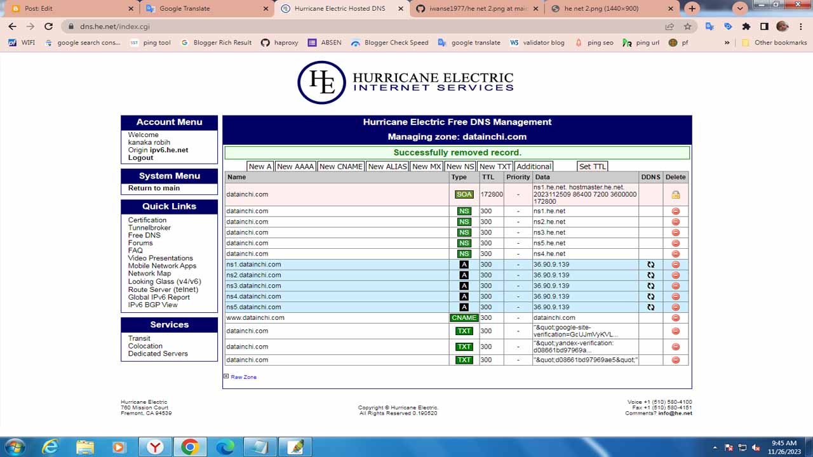Toggle DDNS for ns4.datainchi.com
The width and height of the screenshot is (813, 457).
click(650, 296)
